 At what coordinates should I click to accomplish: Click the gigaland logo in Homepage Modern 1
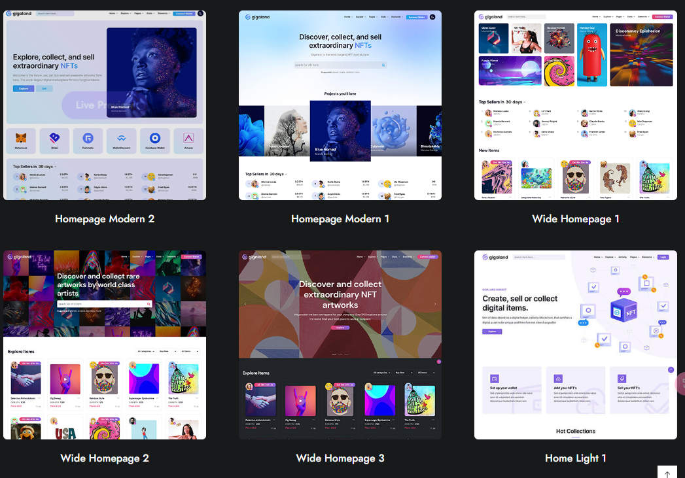click(257, 17)
